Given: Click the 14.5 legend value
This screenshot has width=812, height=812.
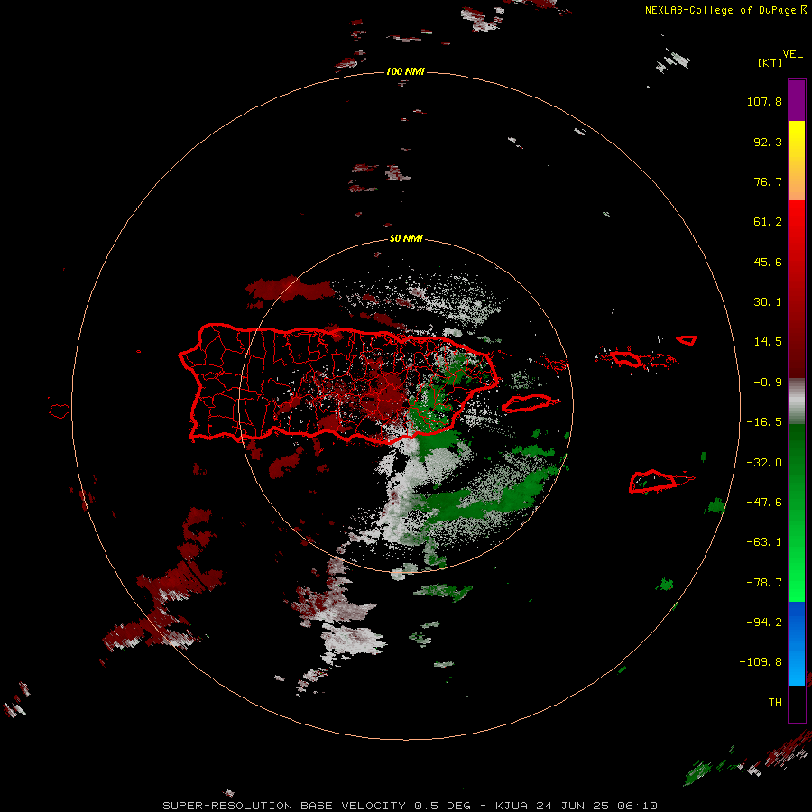Looking at the screenshot, I should coord(768,342).
